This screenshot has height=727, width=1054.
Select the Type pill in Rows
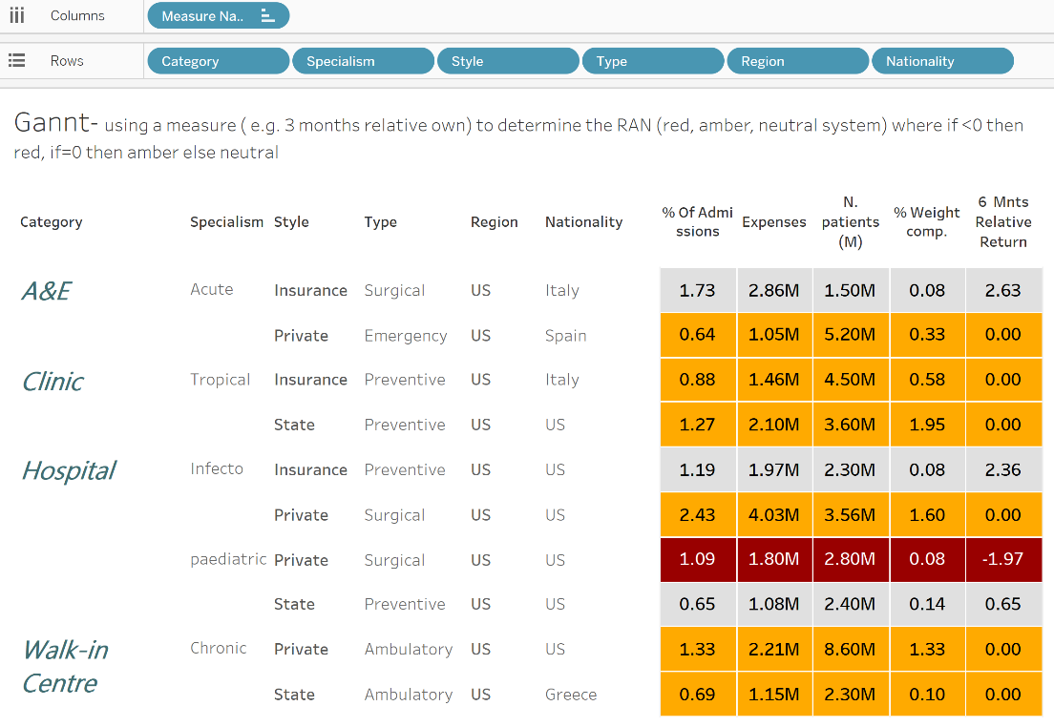tap(653, 61)
